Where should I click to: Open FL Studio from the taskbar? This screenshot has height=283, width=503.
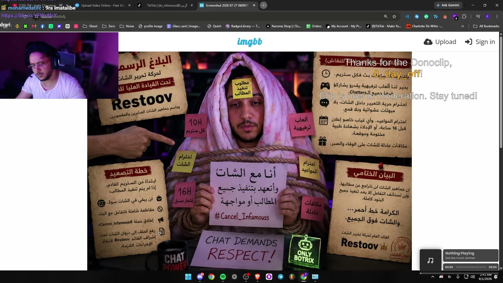click(x=292, y=277)
